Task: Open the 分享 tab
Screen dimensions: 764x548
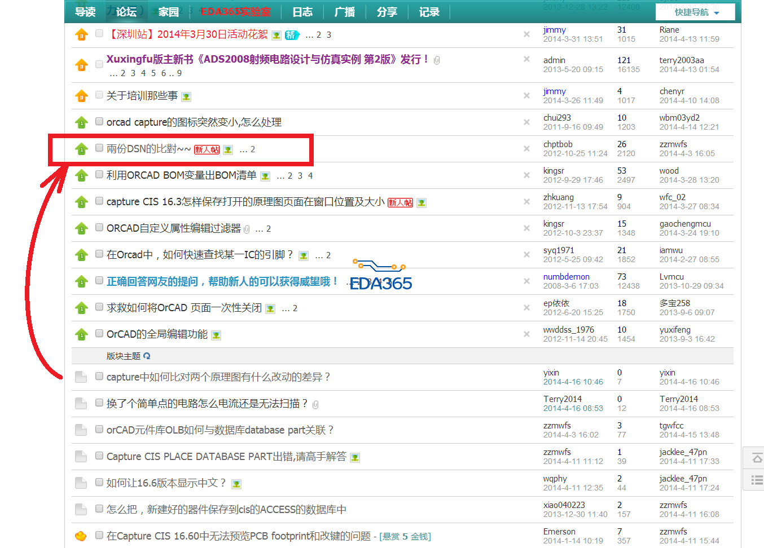Action: pyautogui.click(x=387, y=12)
